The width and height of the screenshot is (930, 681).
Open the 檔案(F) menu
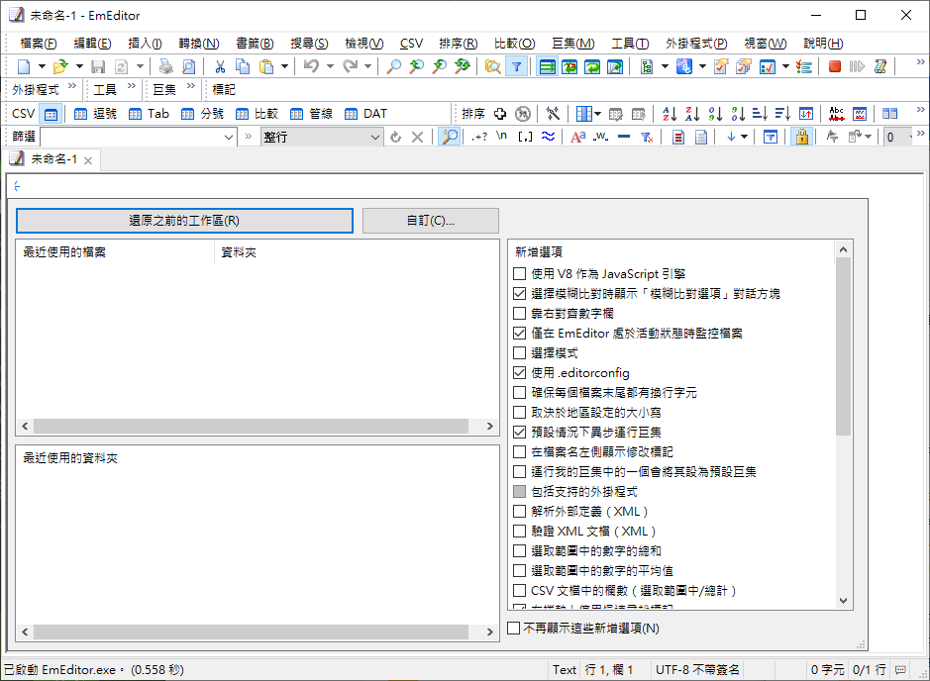pyautogui.click(x=39, y=44)
